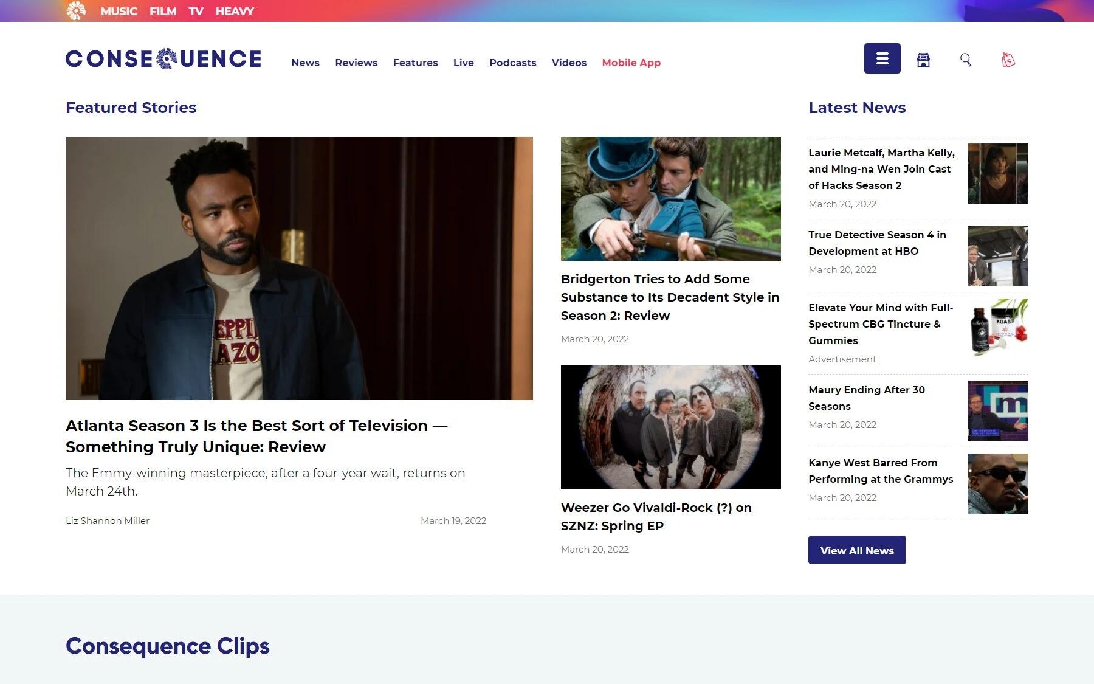
Task: Open the Podcasts nav item
Action: 512,63
